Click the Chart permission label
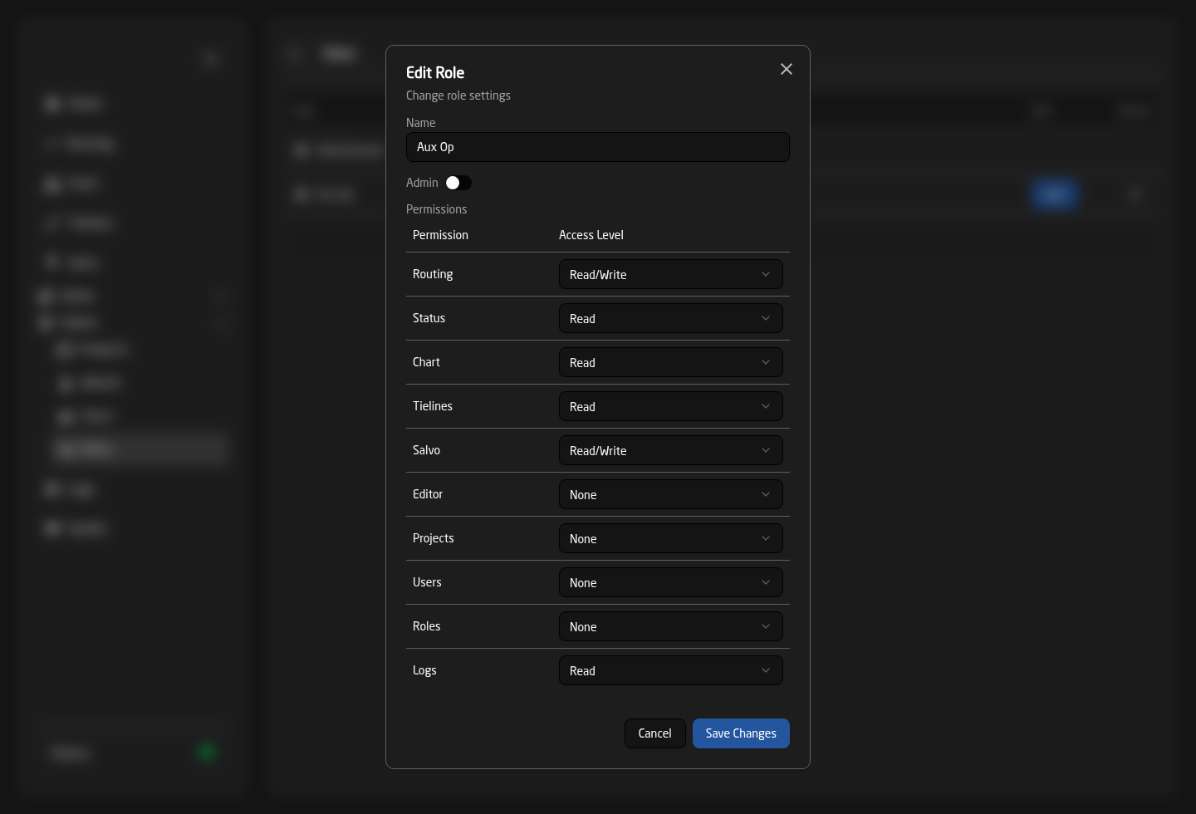This screenshot has width=1196, height=814. pyautogui.click(x=426, y=362)
